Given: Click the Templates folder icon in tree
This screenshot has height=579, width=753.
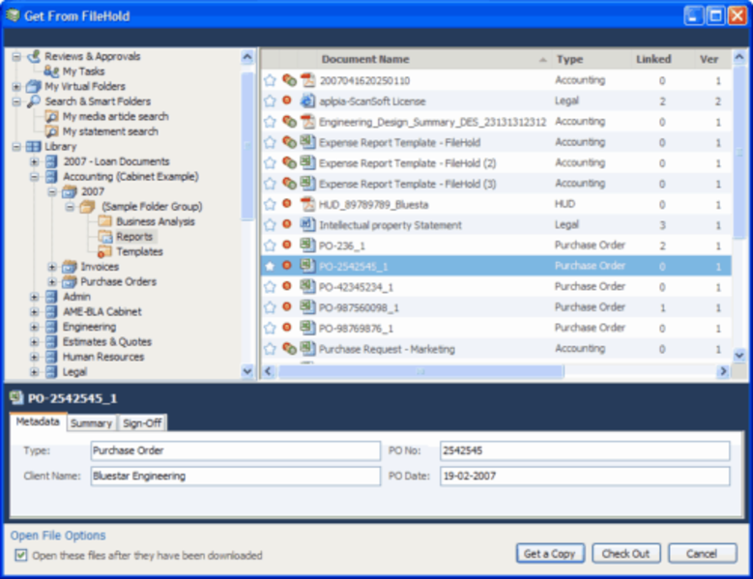Looking at the screenshot, I should [x=104, y=251].
